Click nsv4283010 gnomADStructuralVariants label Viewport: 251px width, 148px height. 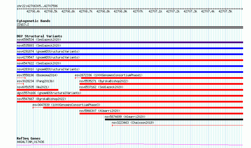coord(48,69)
